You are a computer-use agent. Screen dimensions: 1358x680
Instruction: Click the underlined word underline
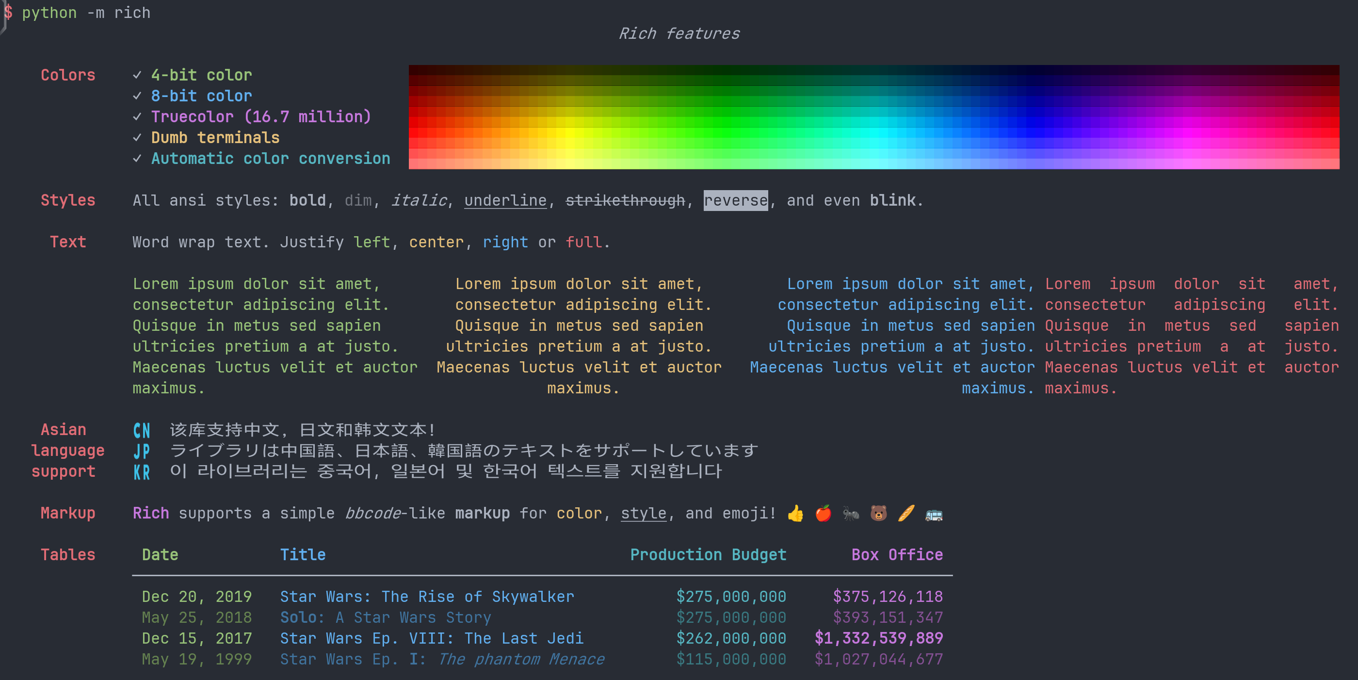pyautogui.click(x=505, y=200)
